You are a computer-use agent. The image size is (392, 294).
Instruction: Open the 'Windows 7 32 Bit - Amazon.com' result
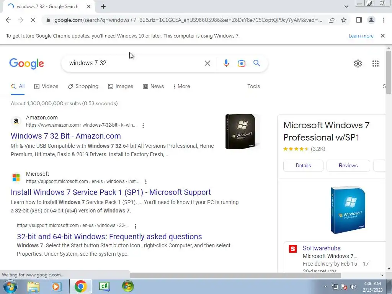(x=66, y=136)
